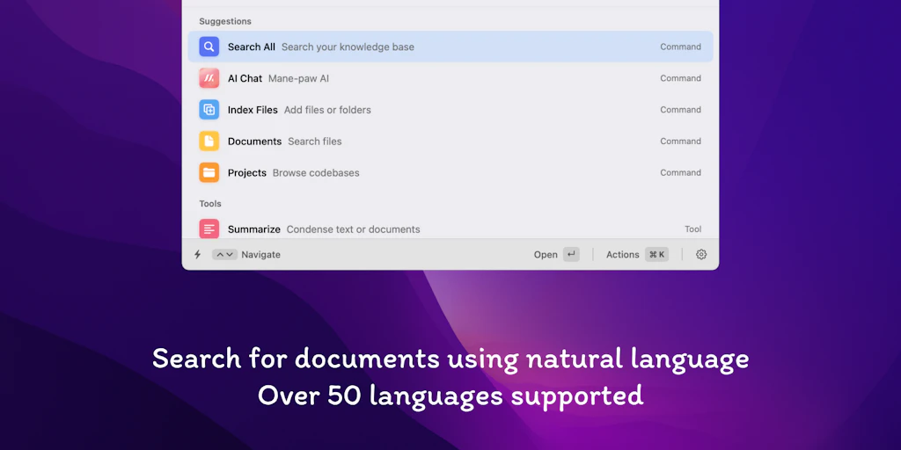Viewport: 901px width, 450px height.
Task: Click the orange Projects folder icon
Action: pos(209,173)
